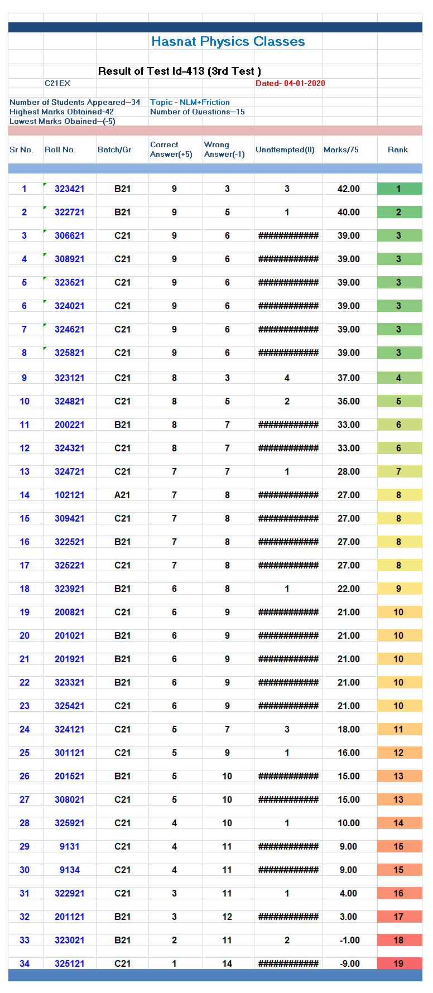
Task: Select the 35.00 marks cell
Action: click(x=349, y=401)
